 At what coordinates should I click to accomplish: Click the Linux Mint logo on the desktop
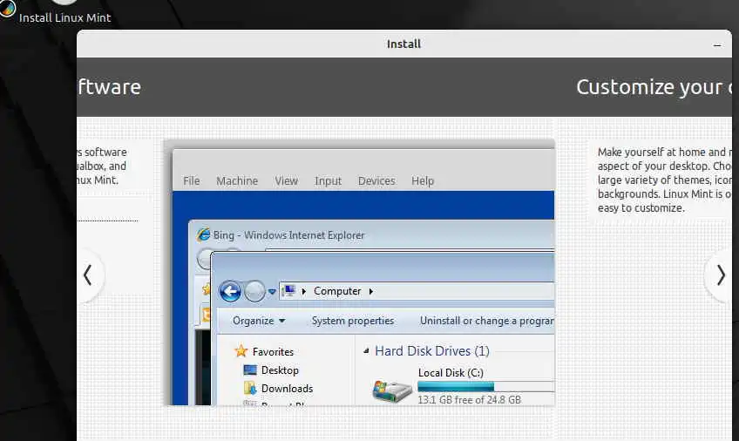pyautogui.click(x=7, y=9)
